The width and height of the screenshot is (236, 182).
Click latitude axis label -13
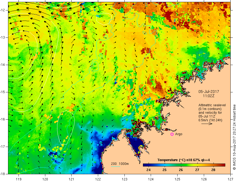tap(3, 37)
